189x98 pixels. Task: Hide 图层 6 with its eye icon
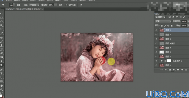click(157, 35)
